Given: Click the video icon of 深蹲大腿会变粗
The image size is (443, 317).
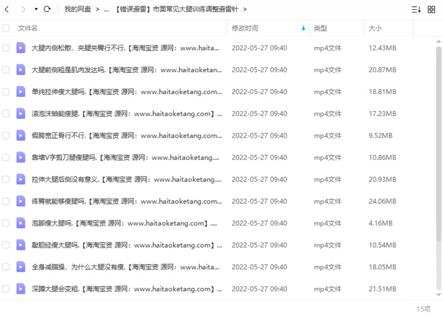Looking at the screenshot, I should pos(21,289).
